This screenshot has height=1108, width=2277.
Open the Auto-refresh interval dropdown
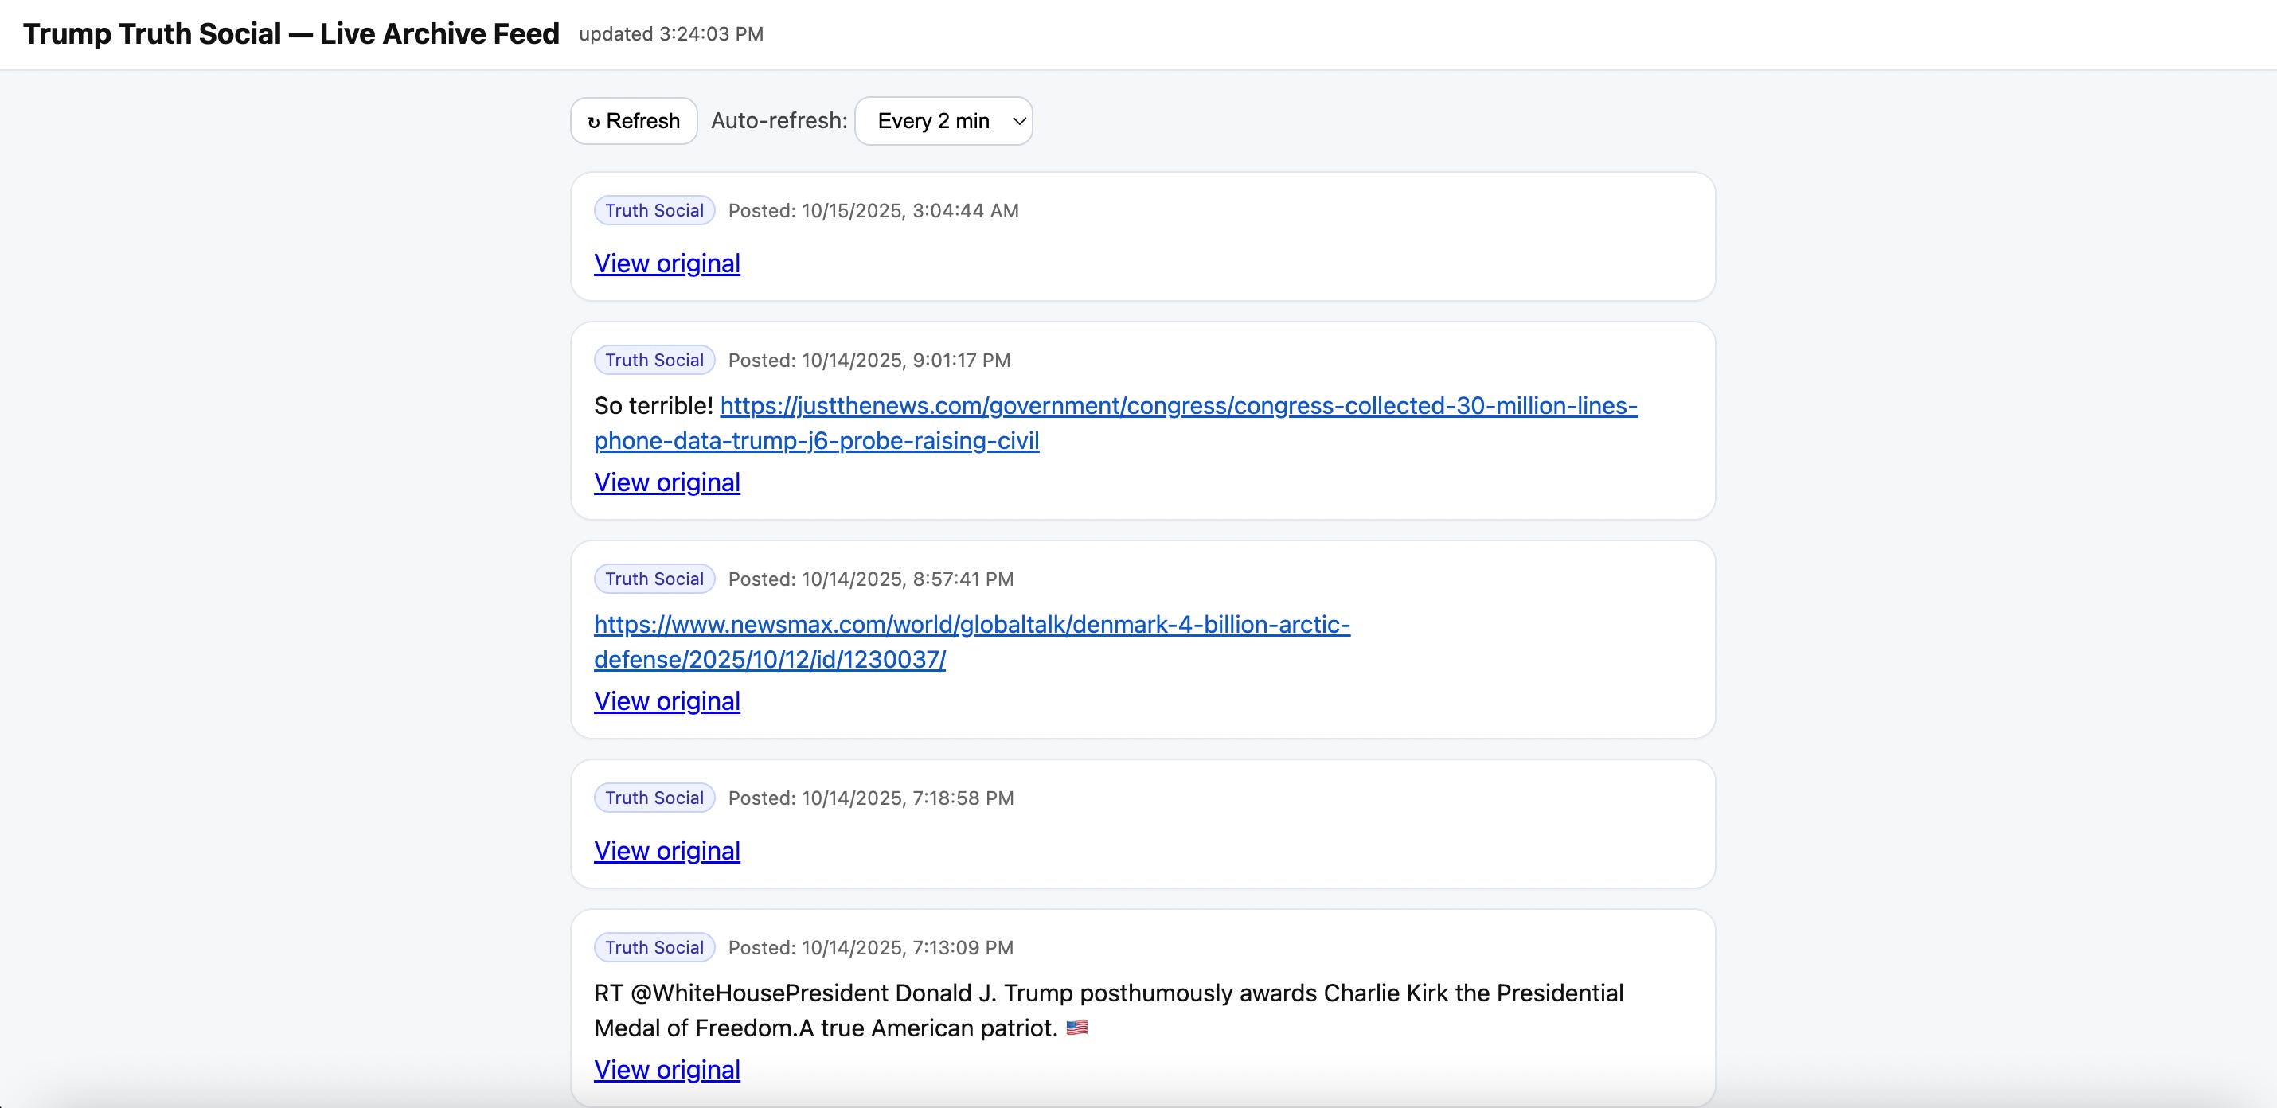[x=943, y=121]
